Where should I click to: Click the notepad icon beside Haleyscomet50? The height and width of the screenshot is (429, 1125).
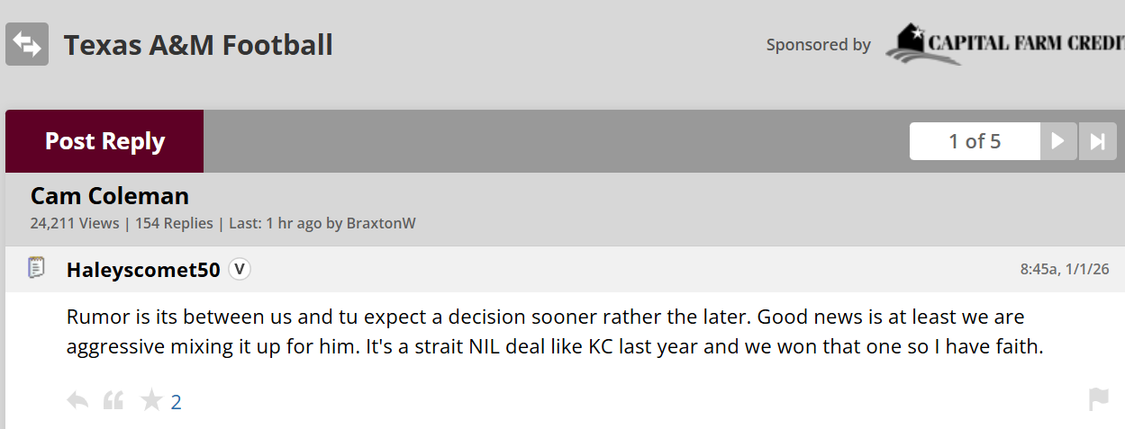pyautogui.click(x=37, y=268)
